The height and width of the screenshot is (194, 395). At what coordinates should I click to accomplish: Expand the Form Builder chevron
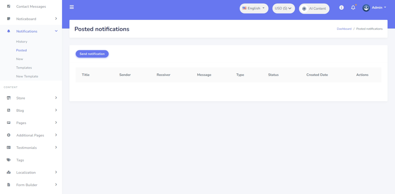pyautogui.click(x=56, y=184)
